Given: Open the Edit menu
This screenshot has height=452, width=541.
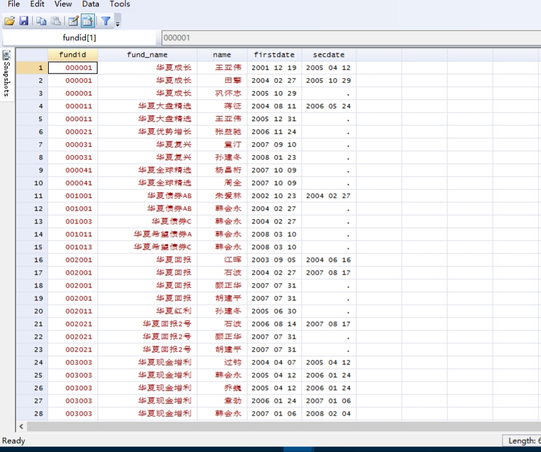Looking at the screenshot, I should pos(37,4).
